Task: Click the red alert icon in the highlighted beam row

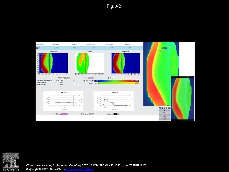Action: click(x=37, y=48)
